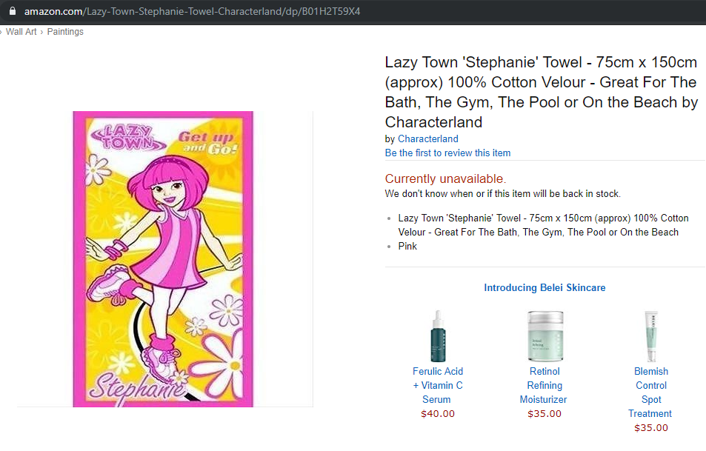The height and width of the screenshot is (451, 706).
Task: Click the Lazy Town towel product title
Action: (x=541, y=92)
